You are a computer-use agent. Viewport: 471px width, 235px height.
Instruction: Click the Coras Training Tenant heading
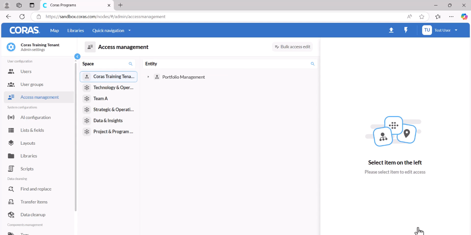click(x=40, y=45)
